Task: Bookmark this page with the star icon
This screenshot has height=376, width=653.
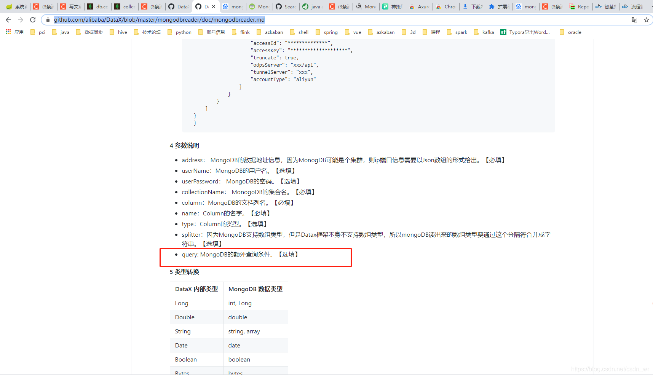Action: coord(646,20)
